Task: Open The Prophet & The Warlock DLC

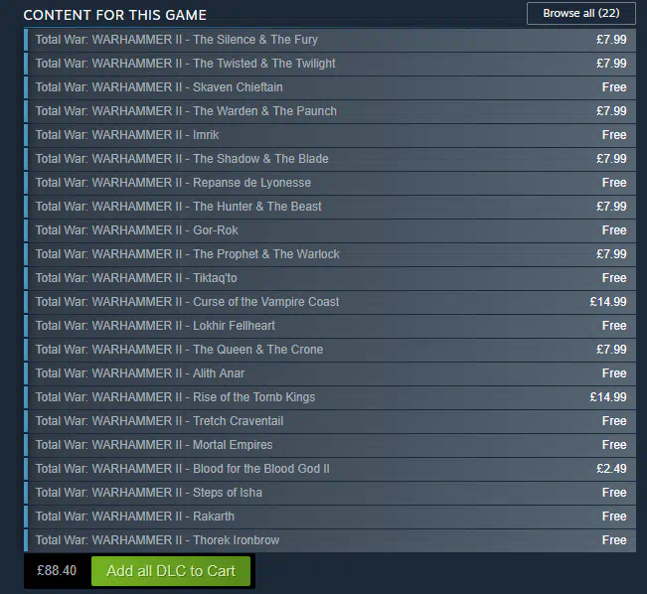Action: 330,254
